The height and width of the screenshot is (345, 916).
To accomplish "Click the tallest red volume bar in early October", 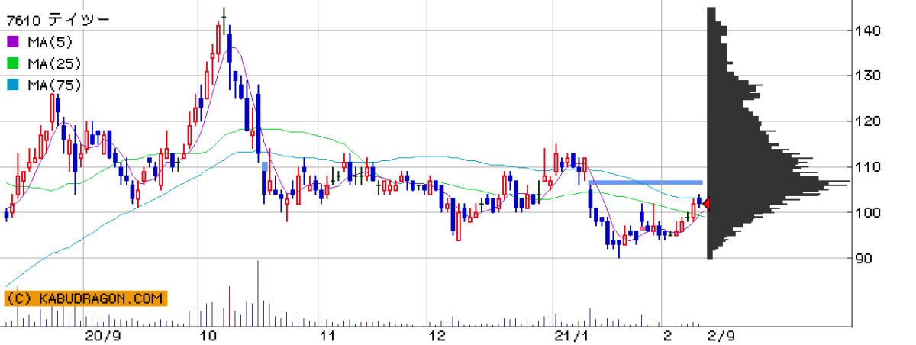I will (x=230, y=307).
